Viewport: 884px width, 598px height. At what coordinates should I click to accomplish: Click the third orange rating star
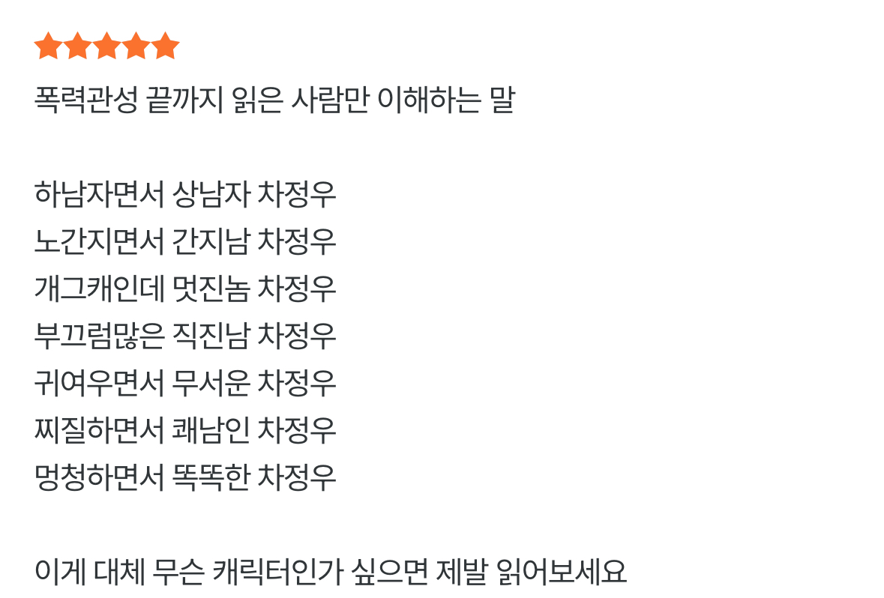pos(107,46)
